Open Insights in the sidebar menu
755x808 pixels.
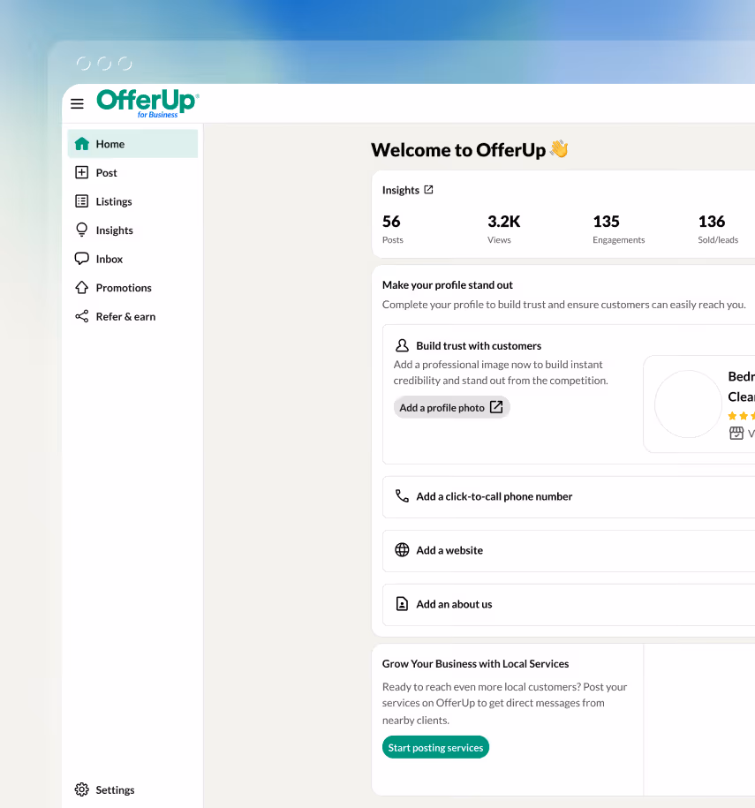132,230
